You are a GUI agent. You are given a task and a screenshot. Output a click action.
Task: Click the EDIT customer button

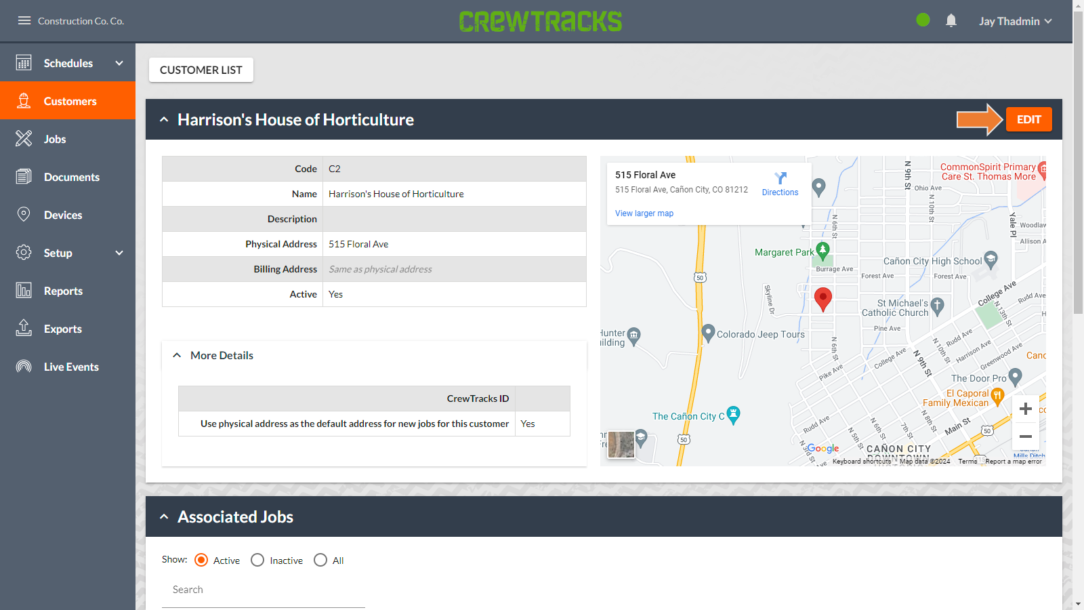coord(1028,119)
